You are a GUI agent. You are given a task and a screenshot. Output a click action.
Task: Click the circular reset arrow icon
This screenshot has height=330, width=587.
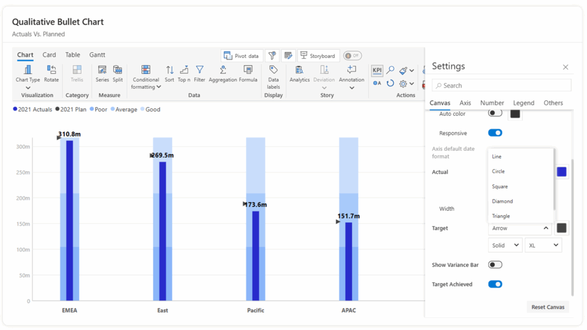click(390, 83)
